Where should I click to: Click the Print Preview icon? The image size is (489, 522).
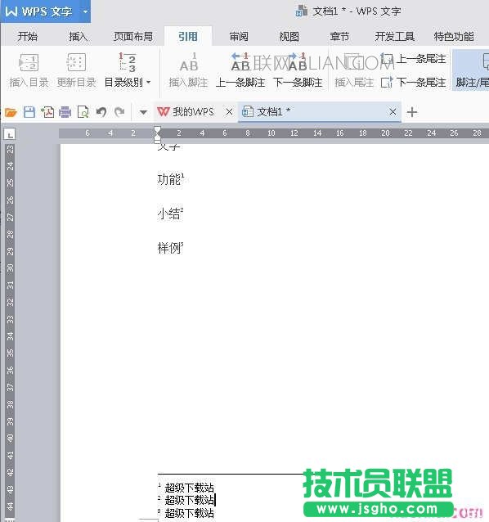83,112
